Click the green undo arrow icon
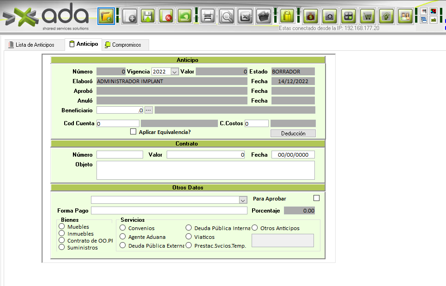446x286 pixels. (185, 17)
